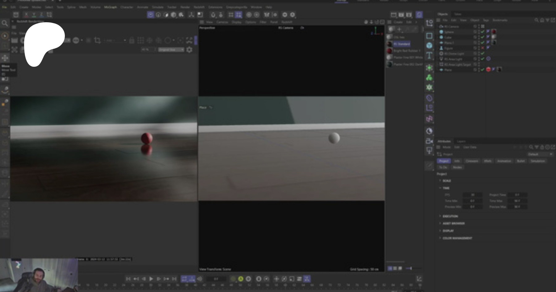Screen dimensions: 556x292
Task: Select the Bright Red Rubber material swatch
Action: 390,51
